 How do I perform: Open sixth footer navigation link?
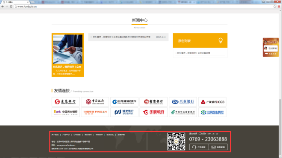point(110,135)
